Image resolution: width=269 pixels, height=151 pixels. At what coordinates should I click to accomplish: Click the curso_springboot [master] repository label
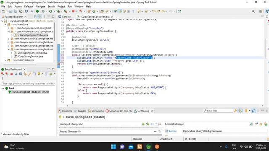[x=85, y=117]
